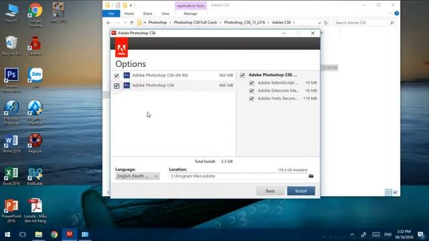Open the Action Center notification icon
The image size is (429, 241).
pyautogui.click(x=420, y=234)
